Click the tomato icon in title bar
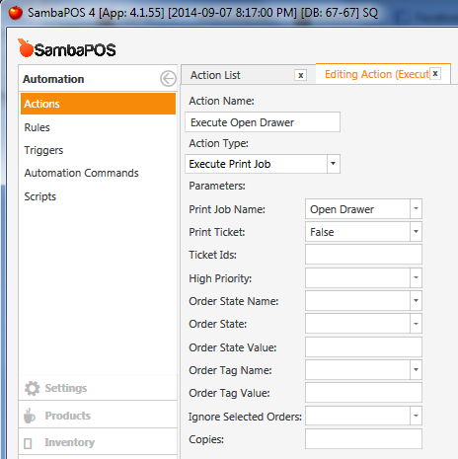 [16, 13]
